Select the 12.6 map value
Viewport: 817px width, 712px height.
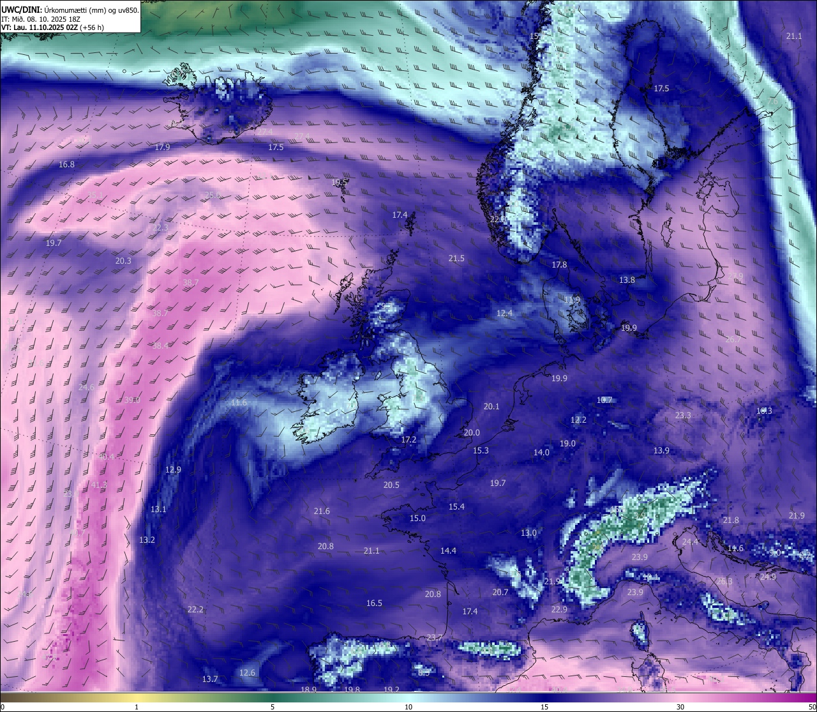247,672
